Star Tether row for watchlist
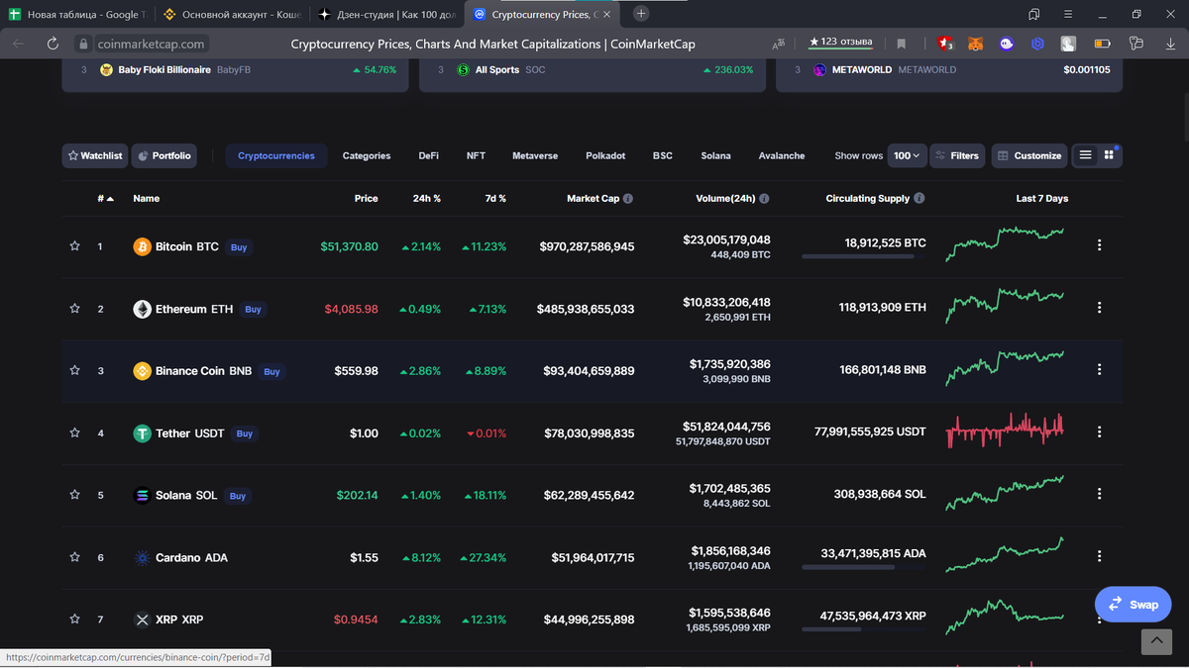The image size is (1189, 668). click(74, 432)
